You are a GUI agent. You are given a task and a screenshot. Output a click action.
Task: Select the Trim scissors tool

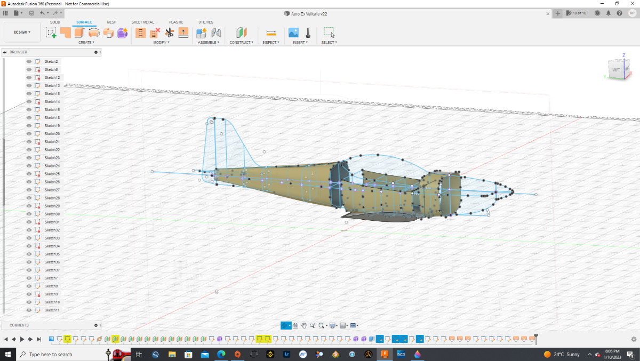tap(169, 33)
